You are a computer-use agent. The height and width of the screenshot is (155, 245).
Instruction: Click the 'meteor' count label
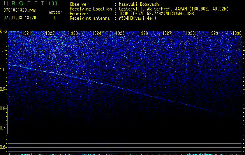click(x=55, y=12)
